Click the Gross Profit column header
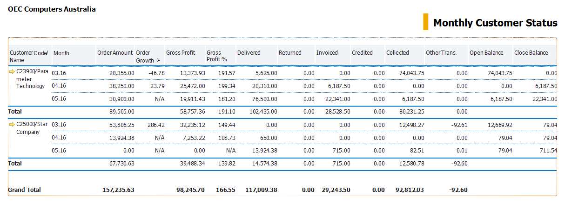The image size is (565, 203). point(181,53)
